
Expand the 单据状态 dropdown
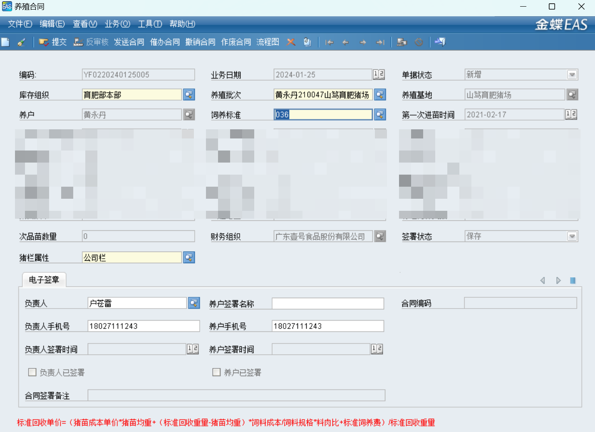(x=572, y=75)
